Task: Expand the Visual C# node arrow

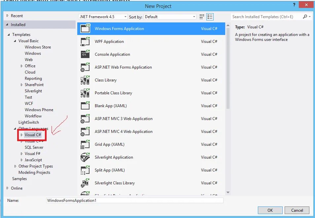Action: [x=21, y=135]
